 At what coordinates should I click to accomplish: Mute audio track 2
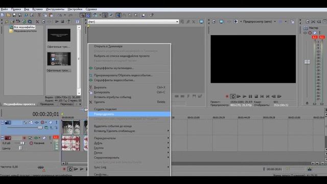coord(44,138)
